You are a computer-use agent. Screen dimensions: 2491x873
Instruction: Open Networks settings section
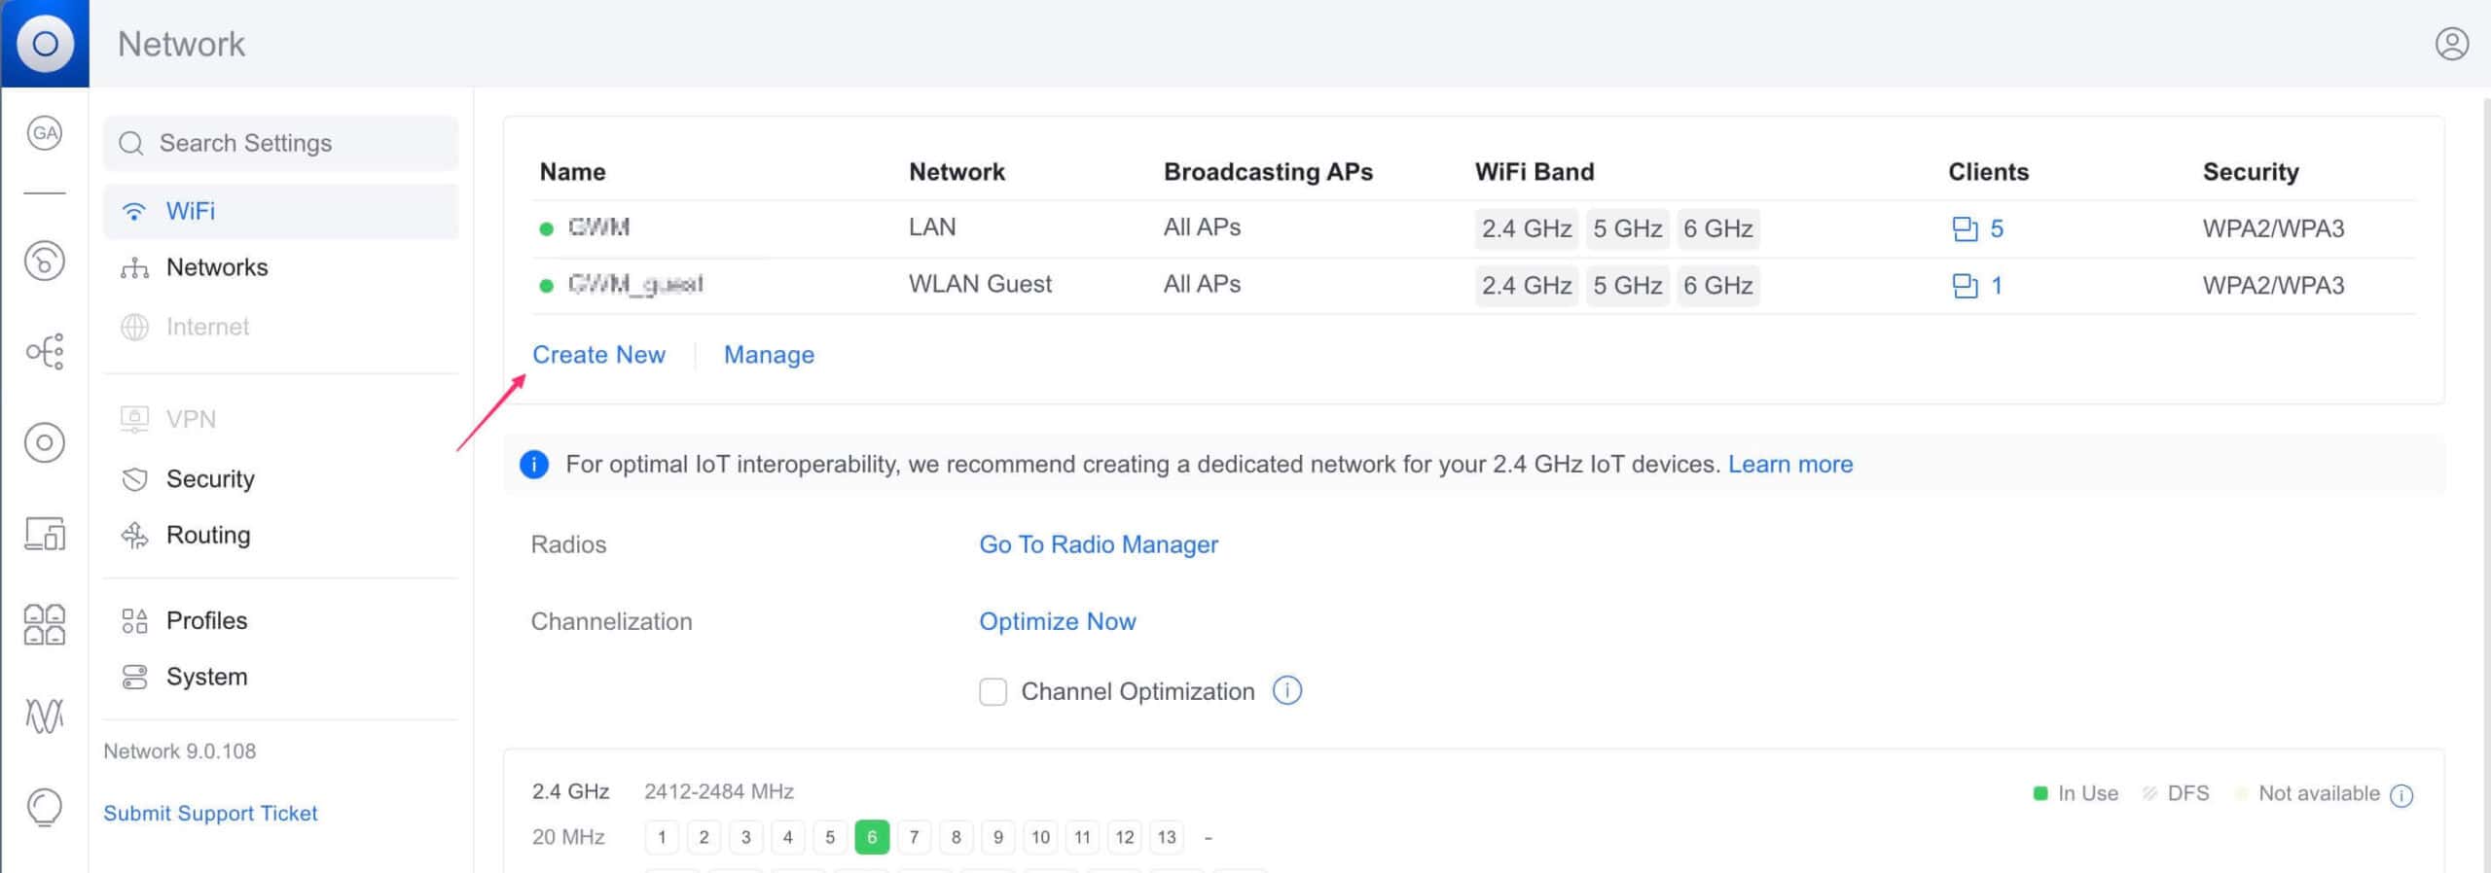280,267
